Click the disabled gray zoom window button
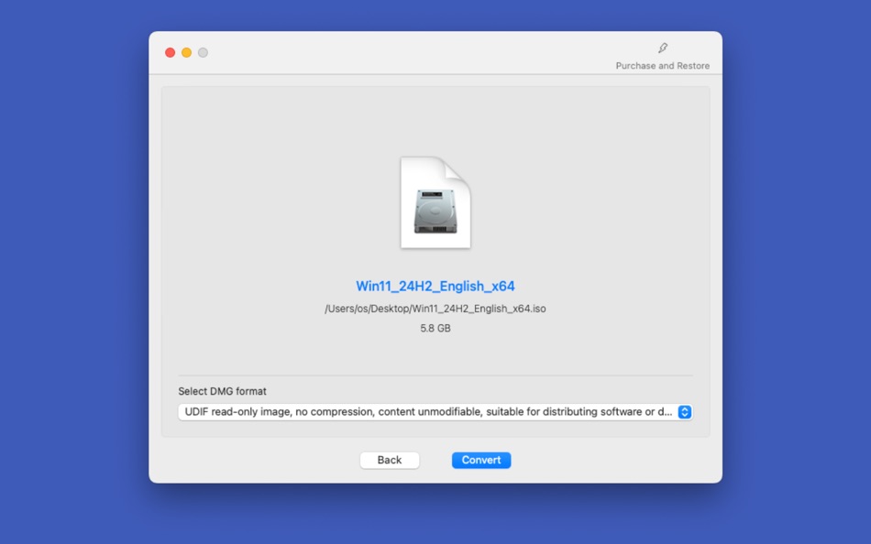871x544 pixels. (x=203, y=52)
